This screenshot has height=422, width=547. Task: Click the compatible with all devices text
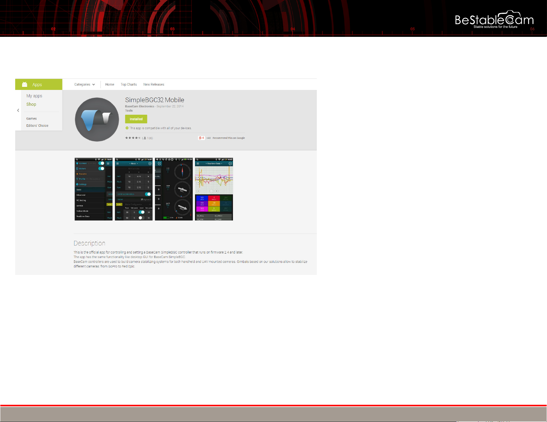pos(160,128)
